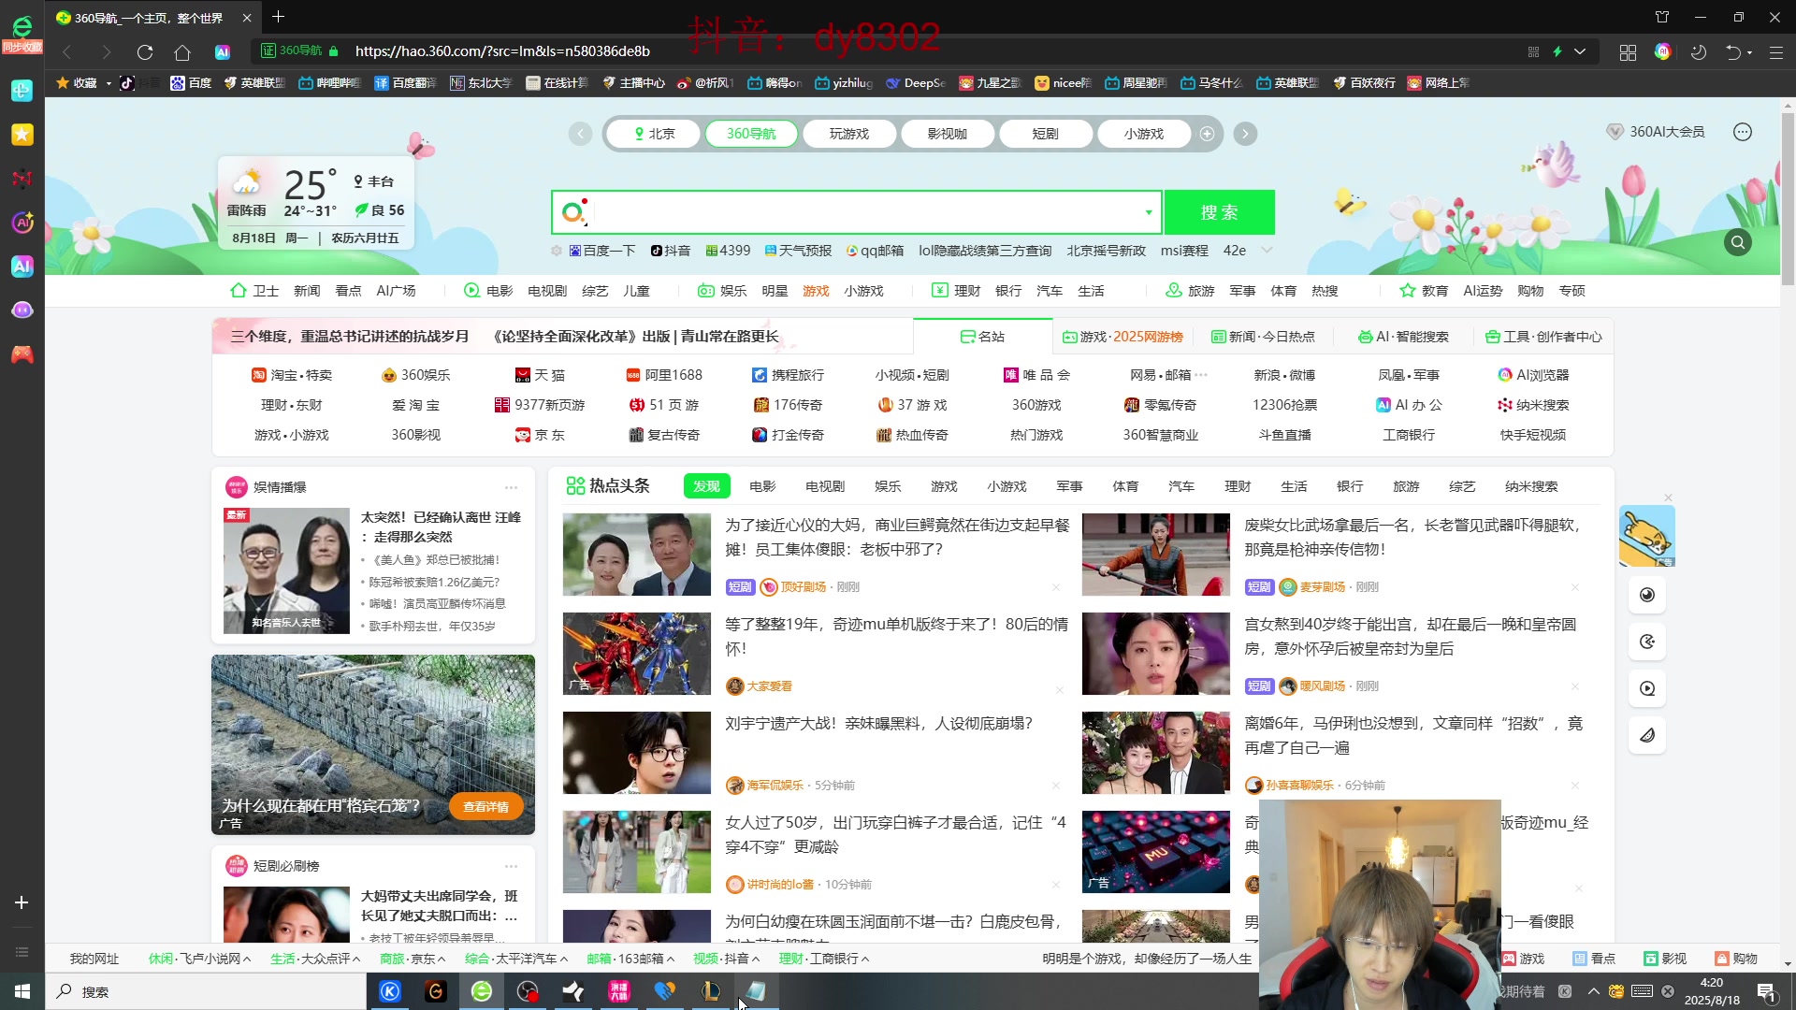Open the K app icon in taskbar
Screen dimensions: 1796x1010
click(x=389, y=991)
